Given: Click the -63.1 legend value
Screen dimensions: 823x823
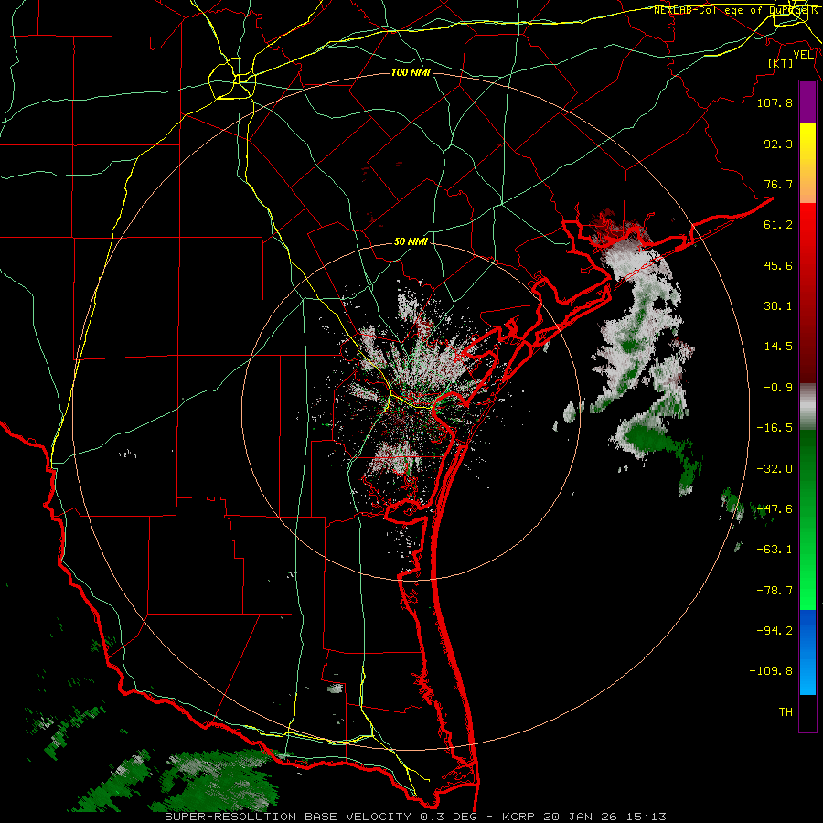Looking at the screenshot, I should click(775, 550).
